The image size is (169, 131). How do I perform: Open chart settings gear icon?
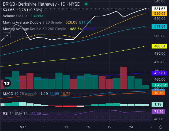(160, 127)
